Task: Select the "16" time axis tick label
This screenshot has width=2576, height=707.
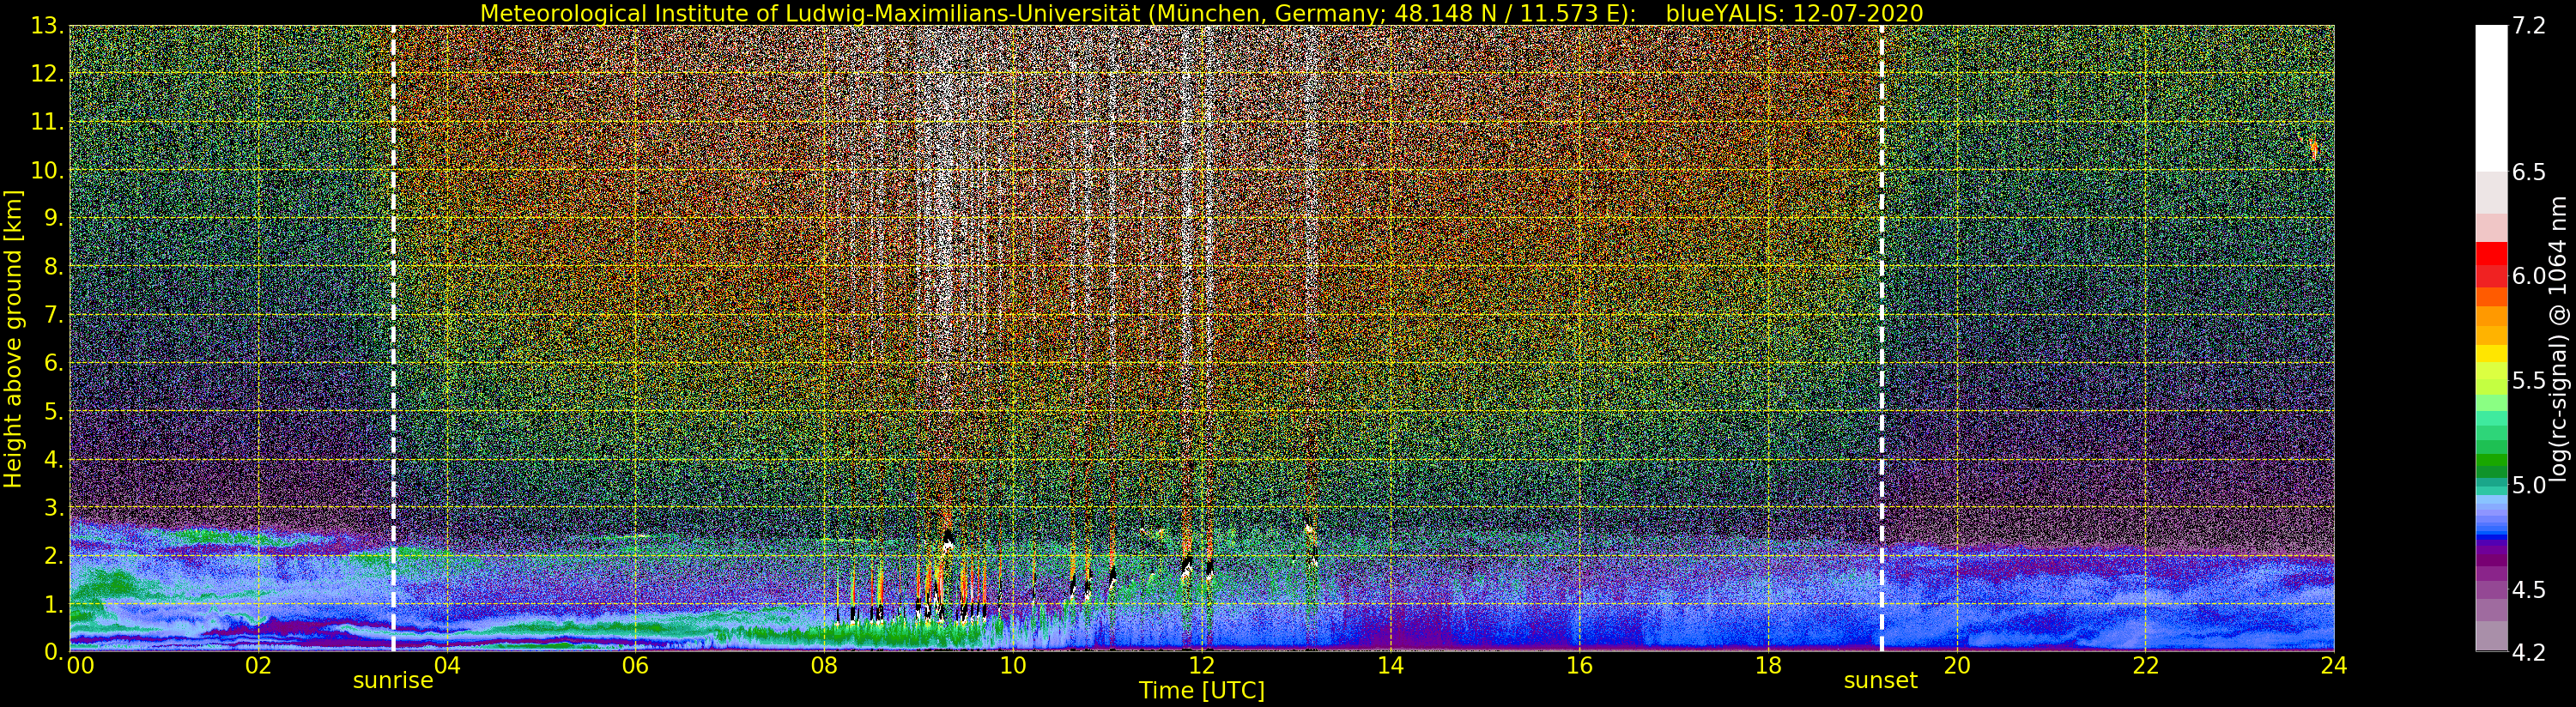Action: (x=1579, y=666)
